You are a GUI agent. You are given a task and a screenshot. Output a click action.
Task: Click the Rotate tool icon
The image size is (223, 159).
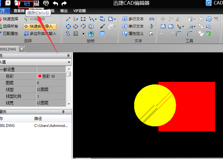[x=171, y=19]
